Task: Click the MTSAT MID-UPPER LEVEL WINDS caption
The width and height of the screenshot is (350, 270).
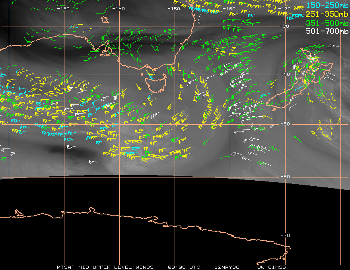Action: pyautogui.click(x=105, y=267)
